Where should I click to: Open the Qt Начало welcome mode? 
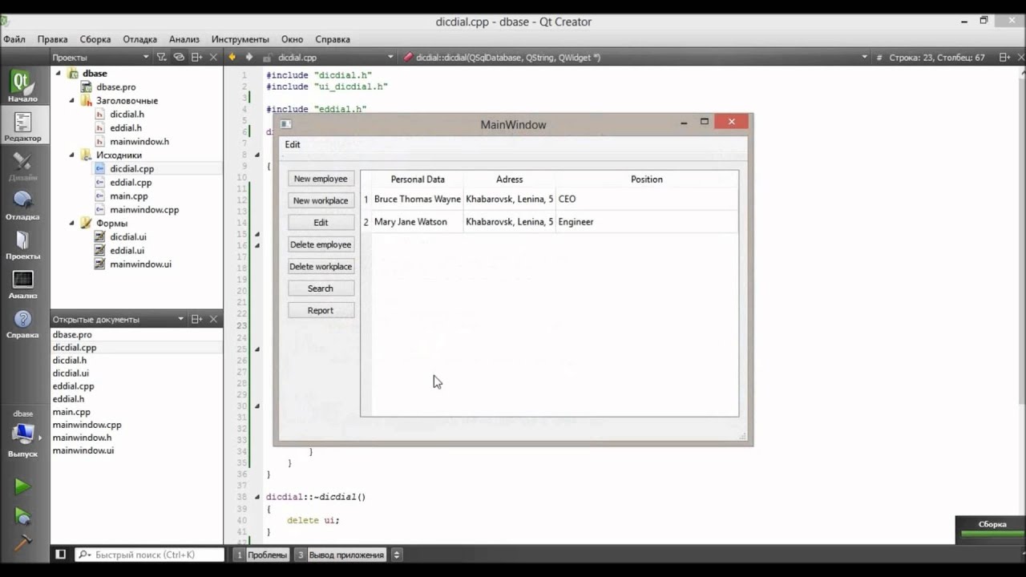click(22, 87)
